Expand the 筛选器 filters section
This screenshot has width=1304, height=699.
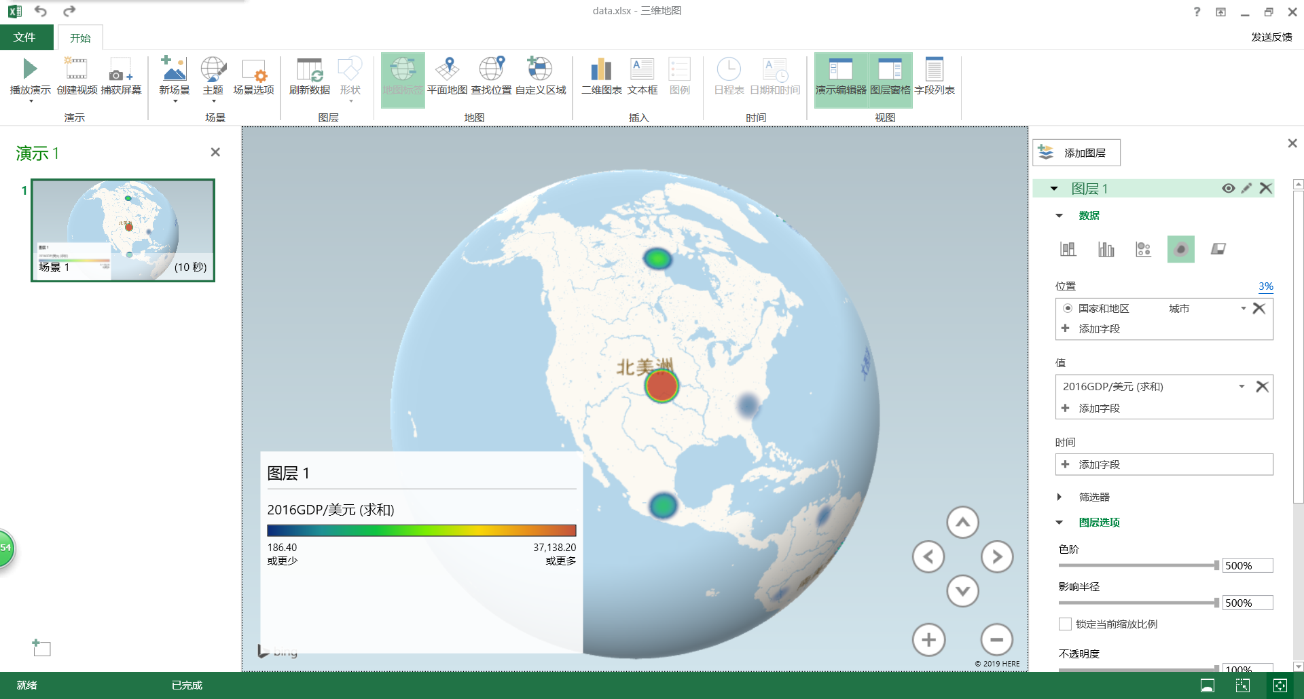point(1059,497)
